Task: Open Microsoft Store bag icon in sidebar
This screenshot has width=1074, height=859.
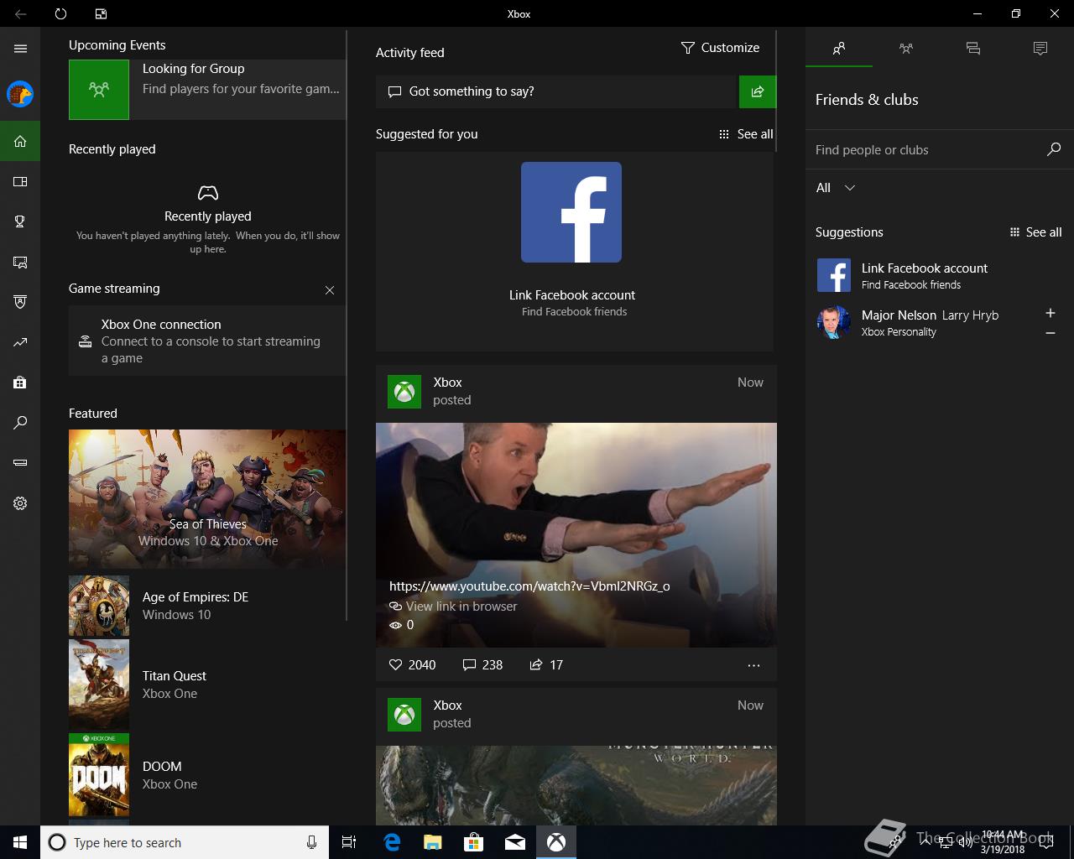Action: 20,383
